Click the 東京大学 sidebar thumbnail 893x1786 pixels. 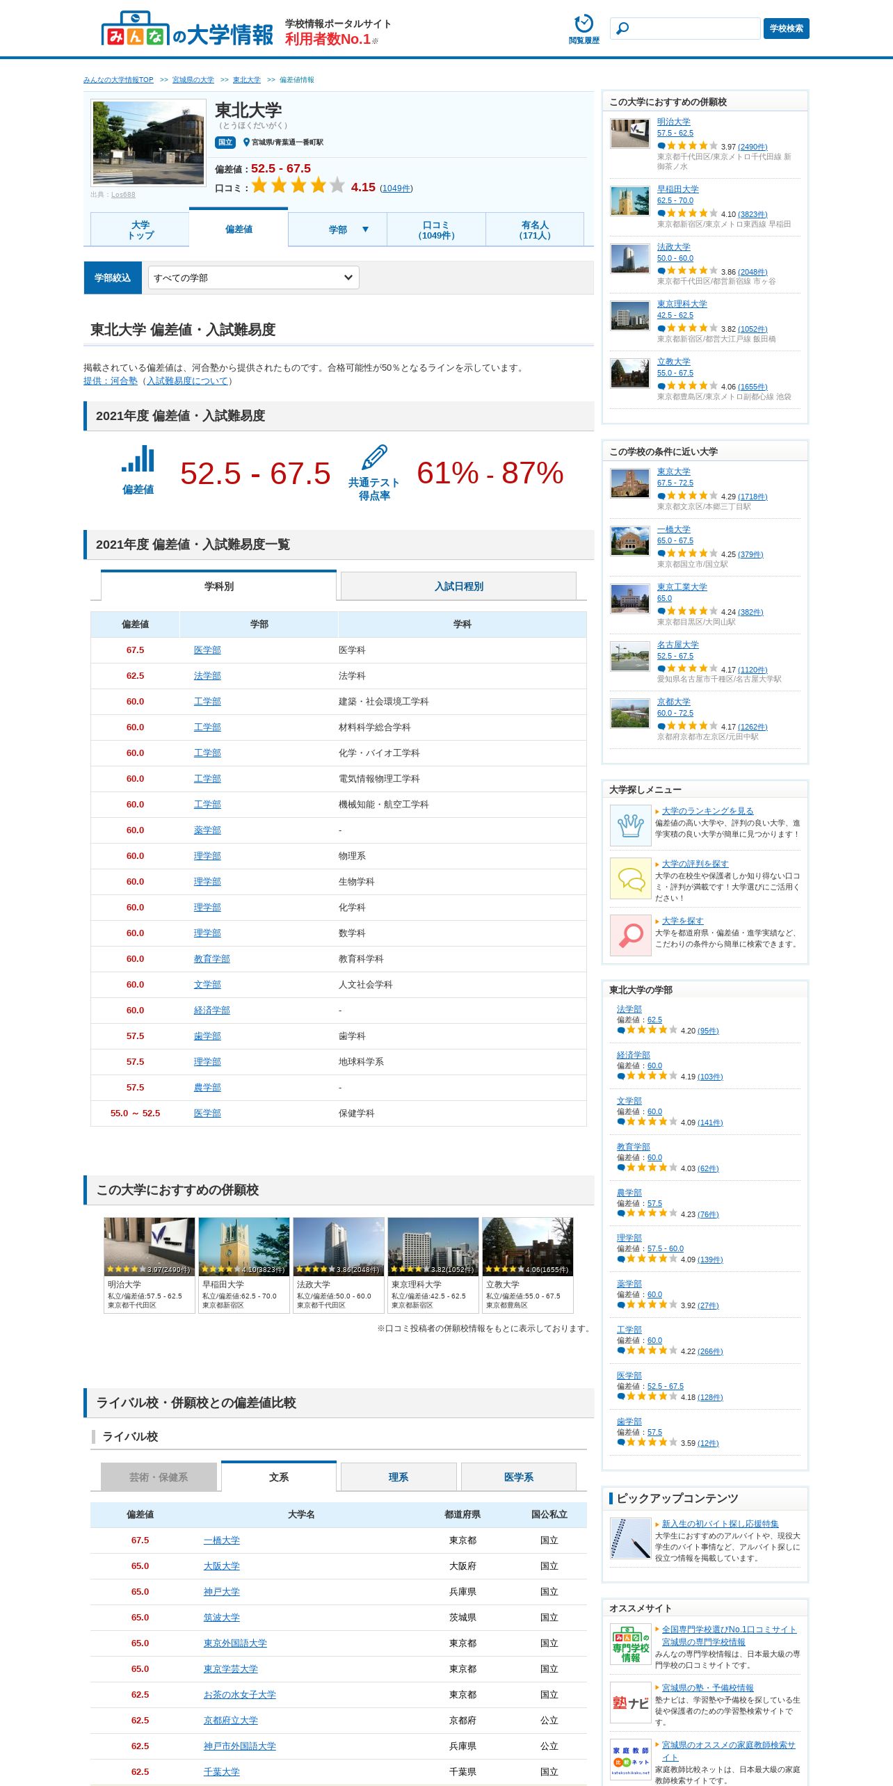(629, 483)
